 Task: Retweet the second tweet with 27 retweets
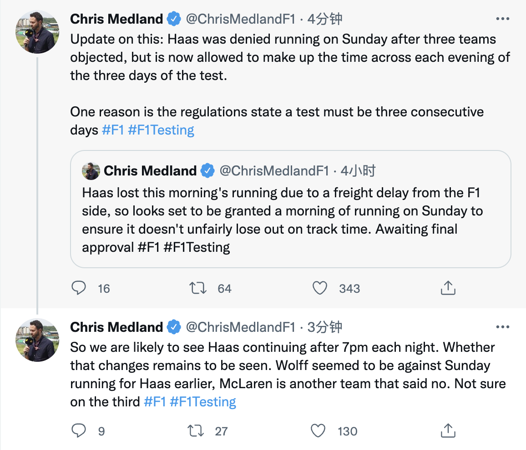[197, 430]
